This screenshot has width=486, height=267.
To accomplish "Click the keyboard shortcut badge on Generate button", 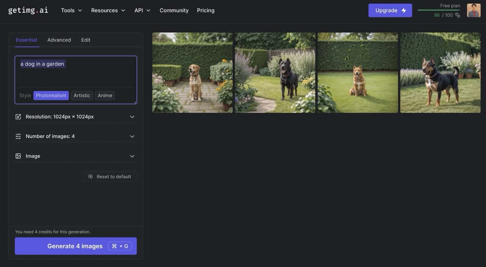I will click(120, 246).
